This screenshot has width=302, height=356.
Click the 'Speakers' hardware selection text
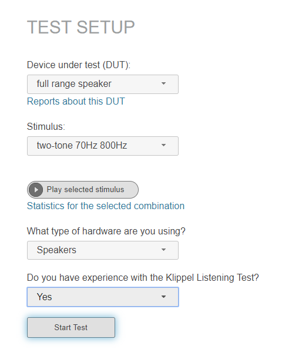pyautogui.click(x=56, y=250)
